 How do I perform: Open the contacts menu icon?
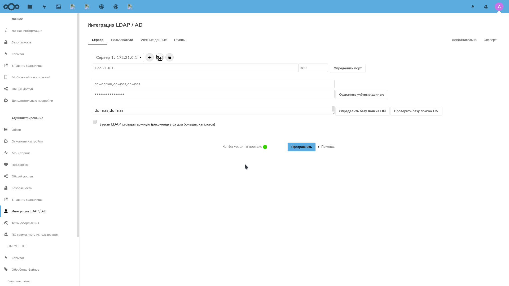pos(486,7)
